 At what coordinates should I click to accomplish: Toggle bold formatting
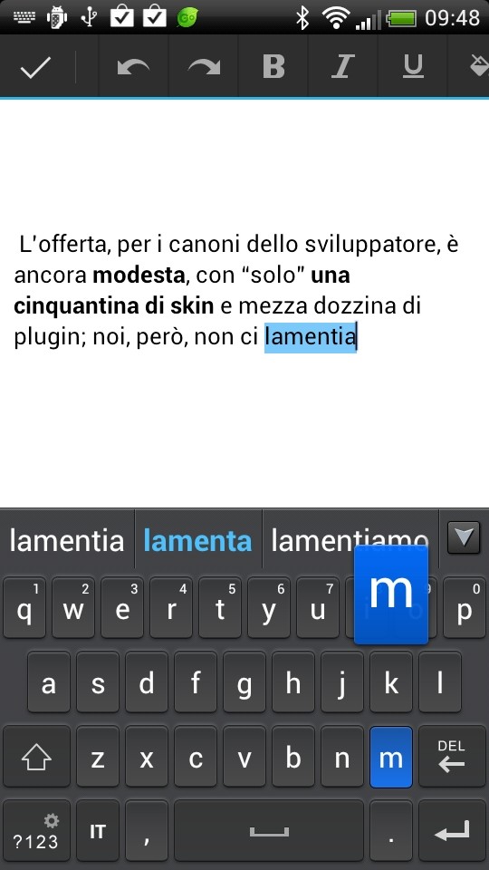coord(273,67)
